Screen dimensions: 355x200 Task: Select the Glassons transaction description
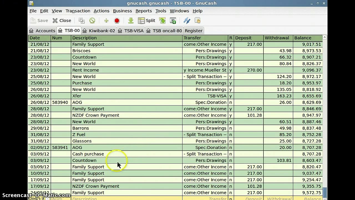pos(127,141)
